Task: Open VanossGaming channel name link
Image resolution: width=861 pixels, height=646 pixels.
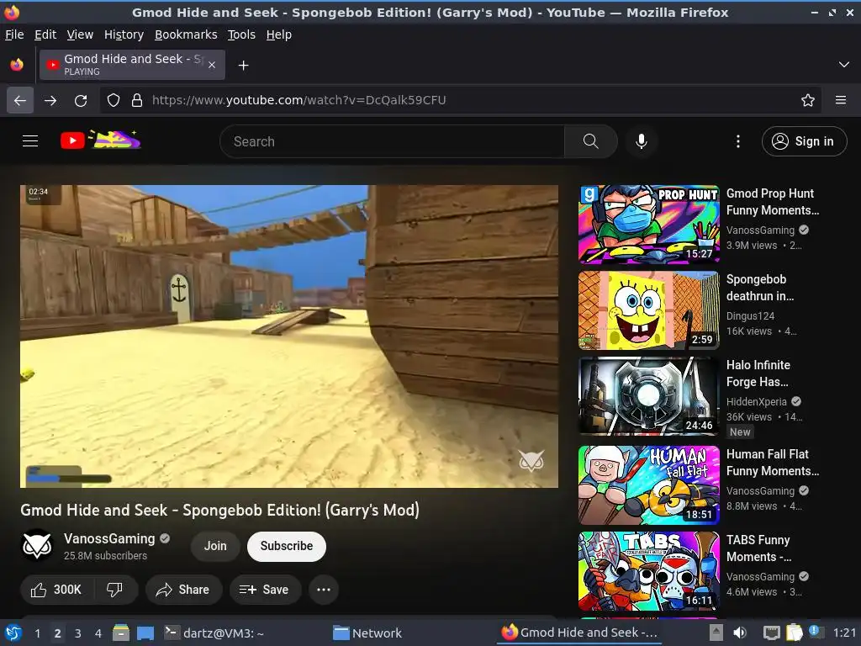Action: pos(109,538)
